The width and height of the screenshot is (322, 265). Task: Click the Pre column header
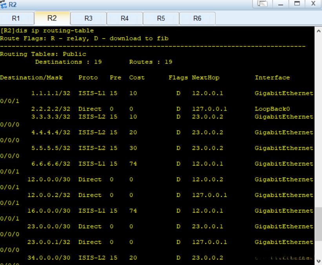pos(115,78)
